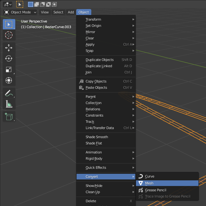206x206 pixels.
Task: Convert to Grease Pencil option
Action: point(167,190)
